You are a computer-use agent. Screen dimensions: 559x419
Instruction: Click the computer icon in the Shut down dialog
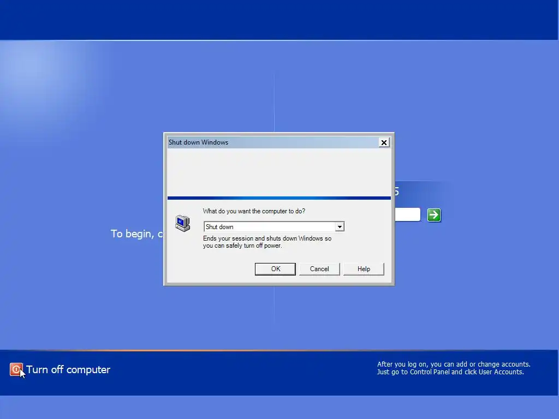(x=182, y=223)
